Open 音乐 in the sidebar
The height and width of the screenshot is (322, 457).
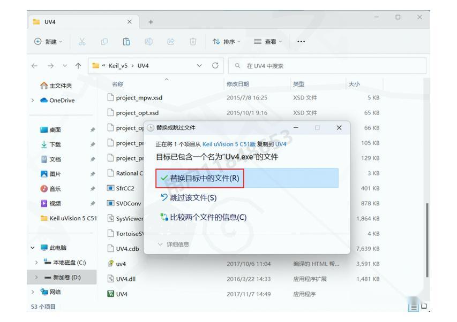click(x=51, y=189)
